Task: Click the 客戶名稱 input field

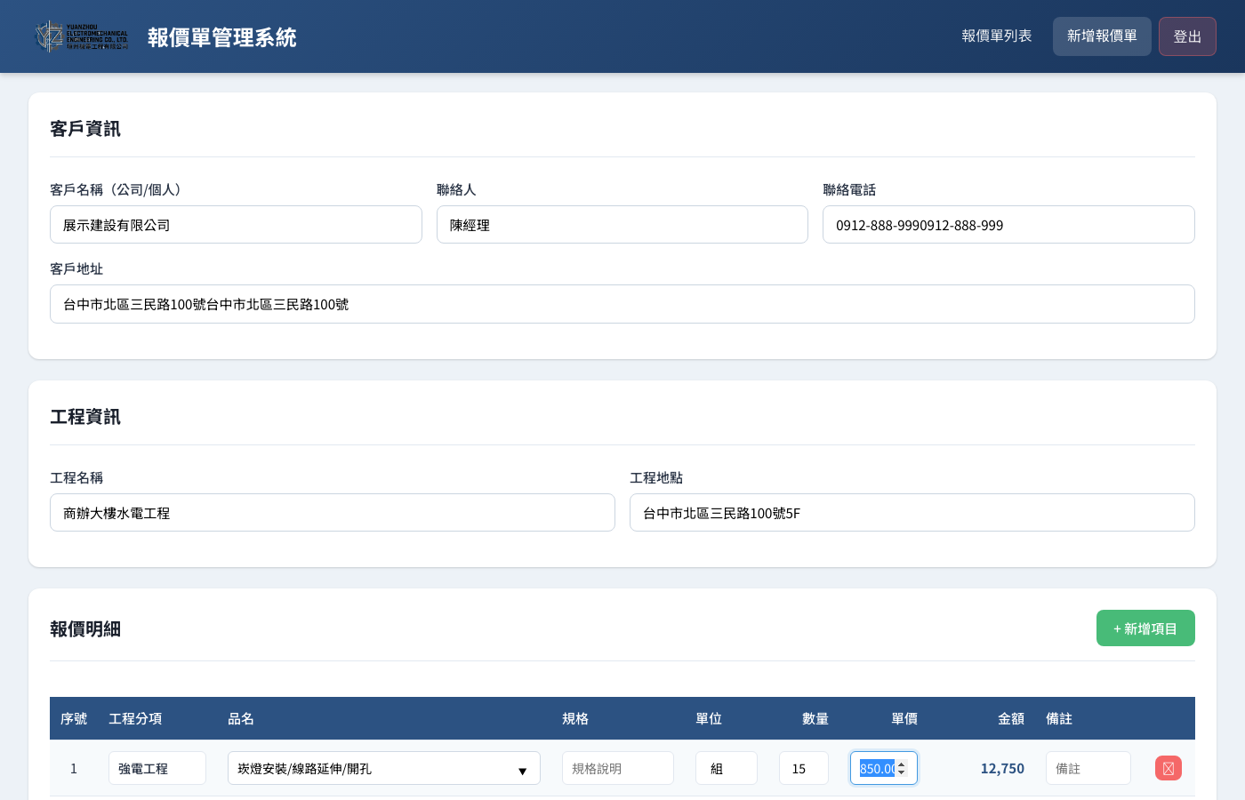Action: 236,225
